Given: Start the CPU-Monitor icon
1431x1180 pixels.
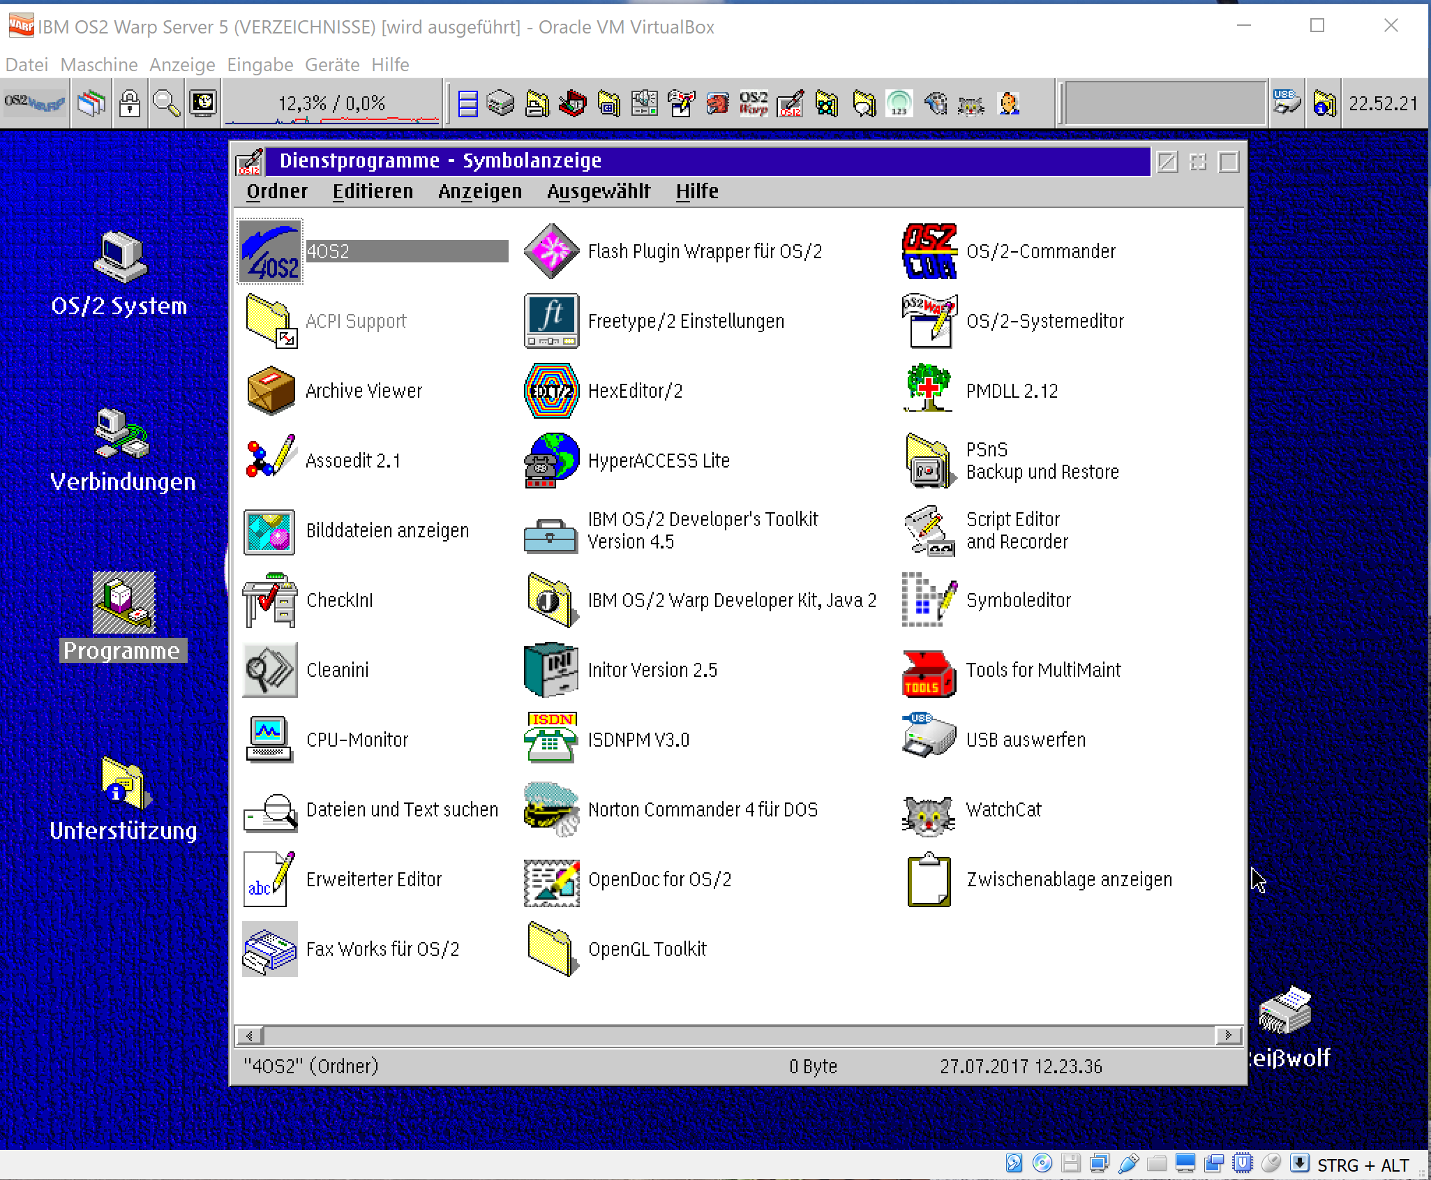Looking at the screenshot, I should [269, 740].
